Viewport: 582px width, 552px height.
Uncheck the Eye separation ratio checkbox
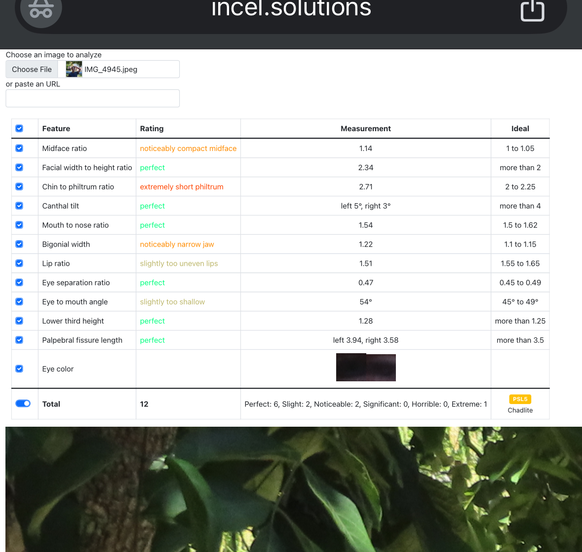(x=19, y=283)
